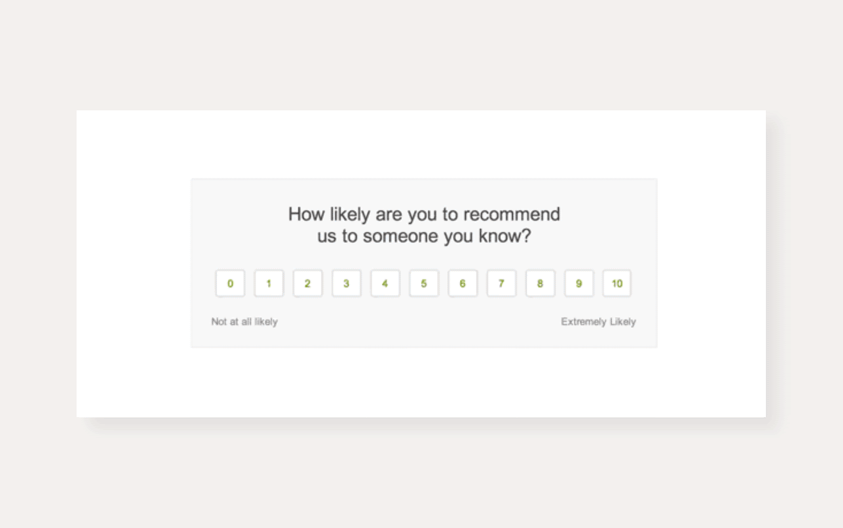The width and height of the screenshot is (843, 528).
Task: Pick rating 3 on the survey
Action: (x=346, y=283)
